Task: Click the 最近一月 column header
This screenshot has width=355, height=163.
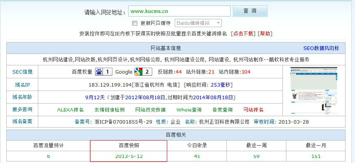Action: (x=316, y=146)
